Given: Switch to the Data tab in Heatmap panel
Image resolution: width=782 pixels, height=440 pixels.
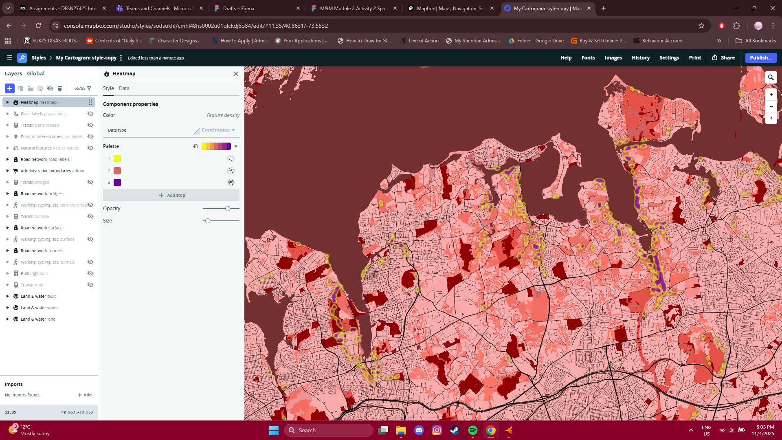Looking at the screenshot, I should 124,88.
